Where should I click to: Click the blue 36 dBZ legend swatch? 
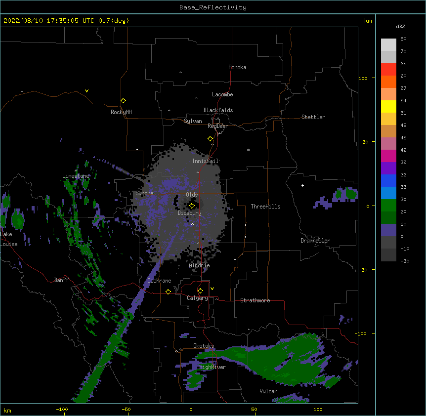click(x=388, y=180)
